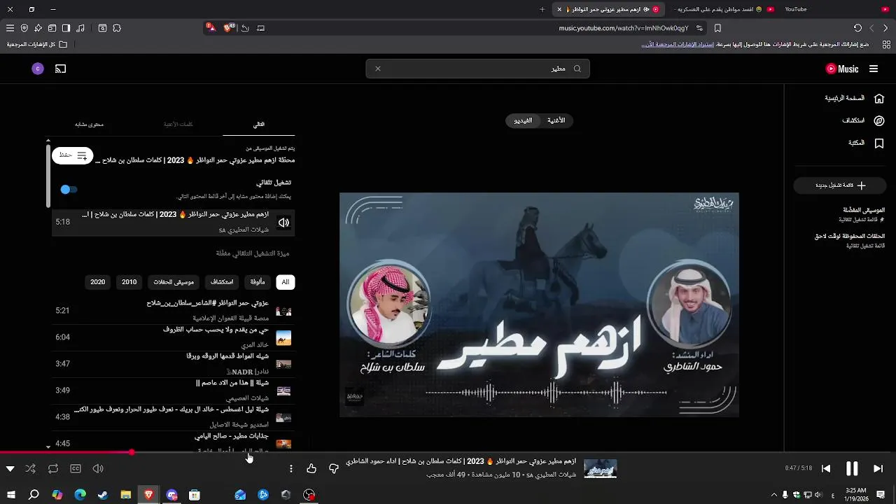
Task: Open a new browser tab
Action: click(x=542, y=9)
